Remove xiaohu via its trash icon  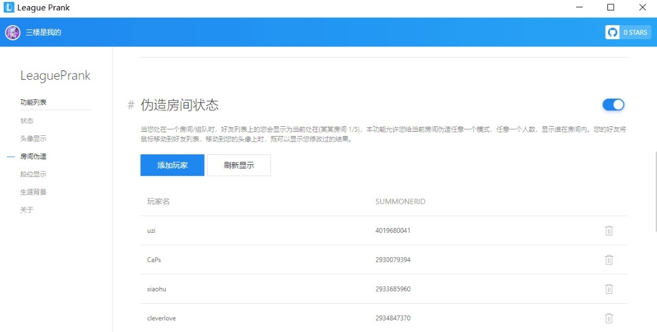tap(609, 289)
